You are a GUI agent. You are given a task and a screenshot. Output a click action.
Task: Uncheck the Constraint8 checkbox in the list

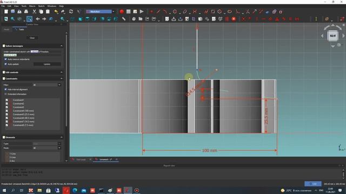tap(6, 125)
